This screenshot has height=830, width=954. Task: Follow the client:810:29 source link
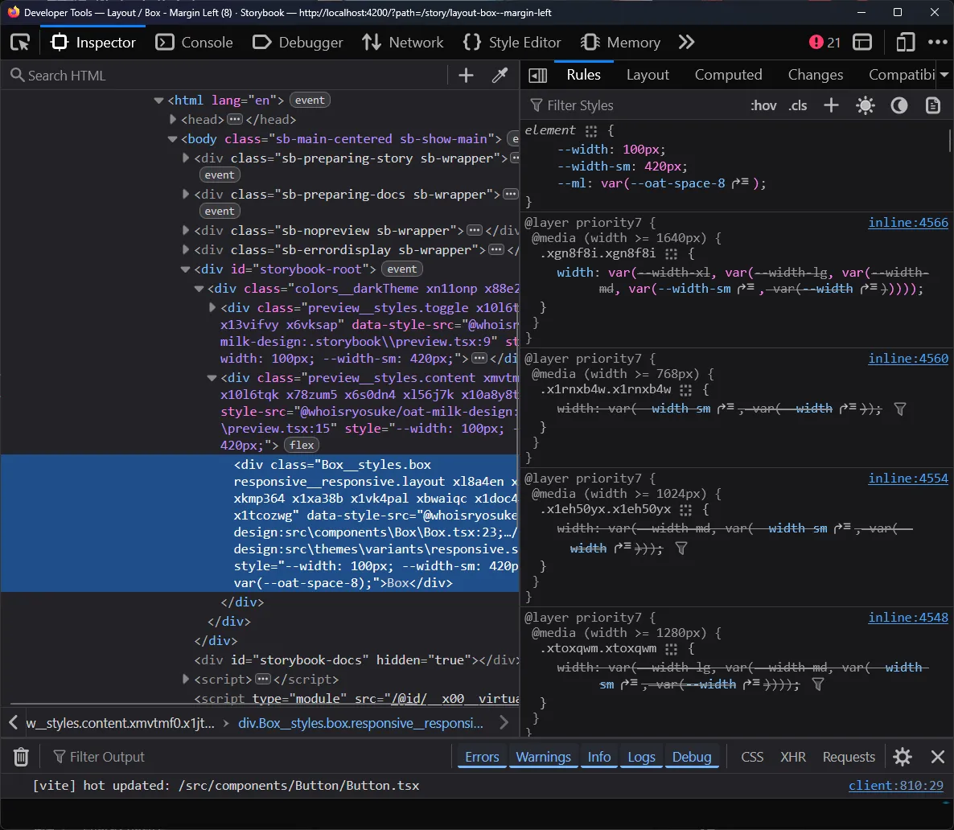(896, 786)
